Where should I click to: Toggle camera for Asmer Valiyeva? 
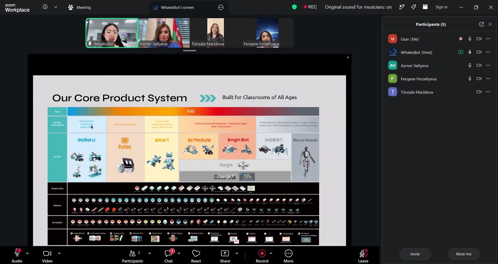479,65
